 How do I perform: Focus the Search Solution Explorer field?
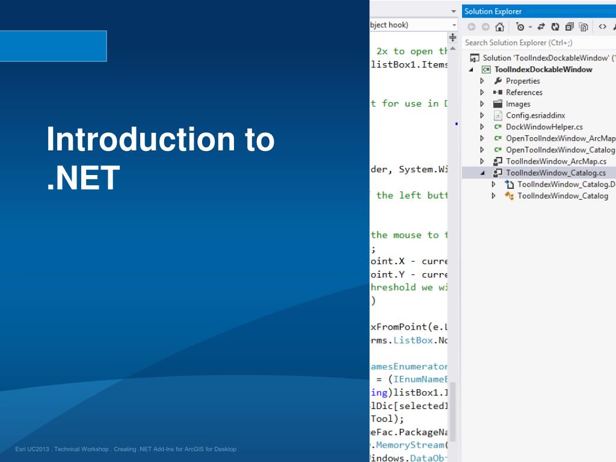point(538,43)
